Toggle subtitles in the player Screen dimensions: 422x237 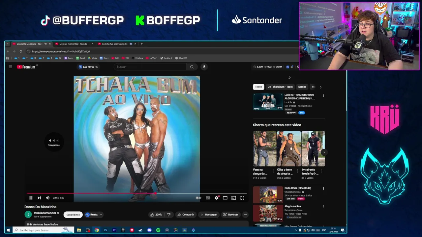pos(208,198)
